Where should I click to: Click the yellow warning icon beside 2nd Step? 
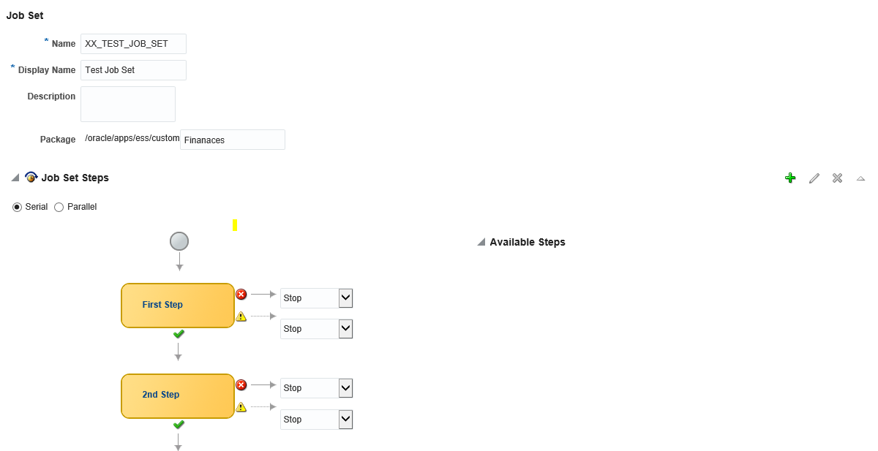pos(241,406)
